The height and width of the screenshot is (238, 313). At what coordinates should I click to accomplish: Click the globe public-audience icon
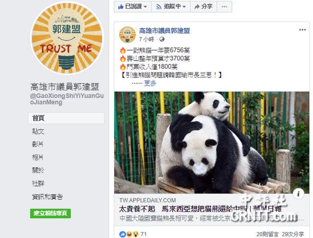tap(162, 39)
